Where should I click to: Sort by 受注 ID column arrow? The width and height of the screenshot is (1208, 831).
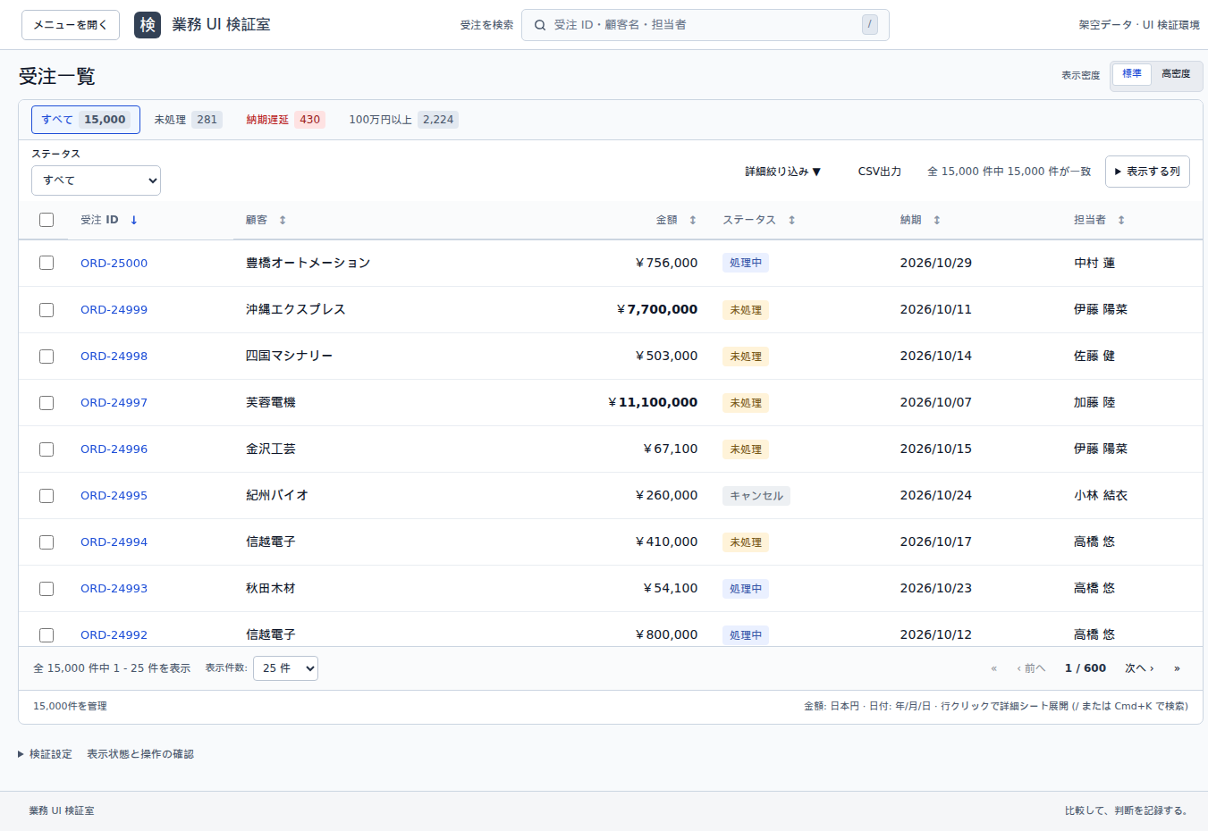pyautogui.click(x=134, y=220)
